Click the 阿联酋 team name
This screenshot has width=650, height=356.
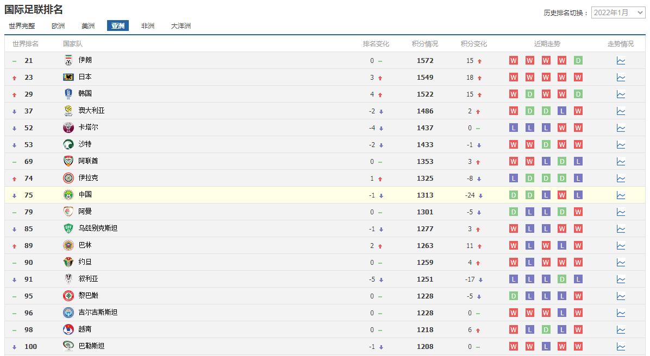click(88, 161)
